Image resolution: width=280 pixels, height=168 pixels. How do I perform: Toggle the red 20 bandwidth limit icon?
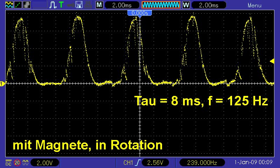(17, 163)
